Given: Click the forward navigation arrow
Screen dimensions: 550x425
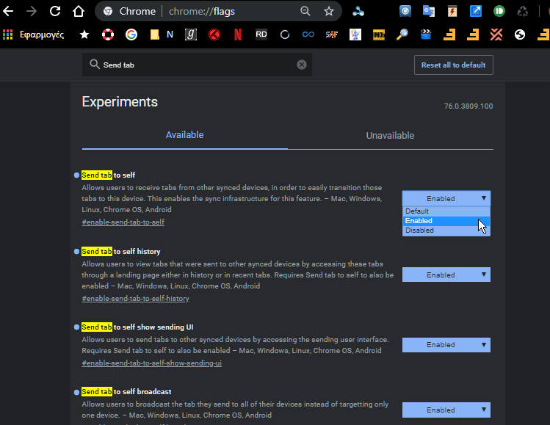Looking at the screenshot, I should (x=32, y=11).
